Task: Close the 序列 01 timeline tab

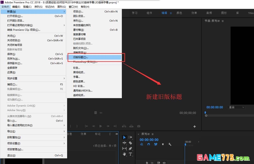Action: [138, 134]
